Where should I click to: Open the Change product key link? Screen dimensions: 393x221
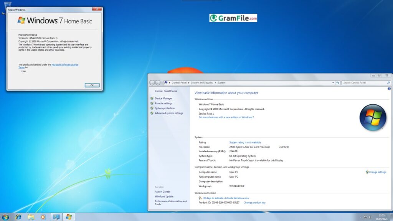click(254, 202)
